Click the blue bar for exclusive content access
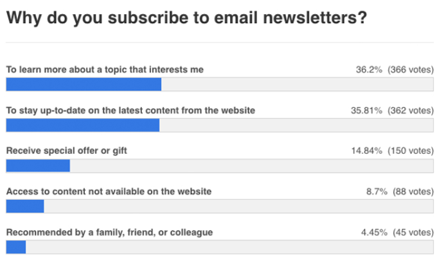Screen dimensions: 442x257 tap(24, 206)
